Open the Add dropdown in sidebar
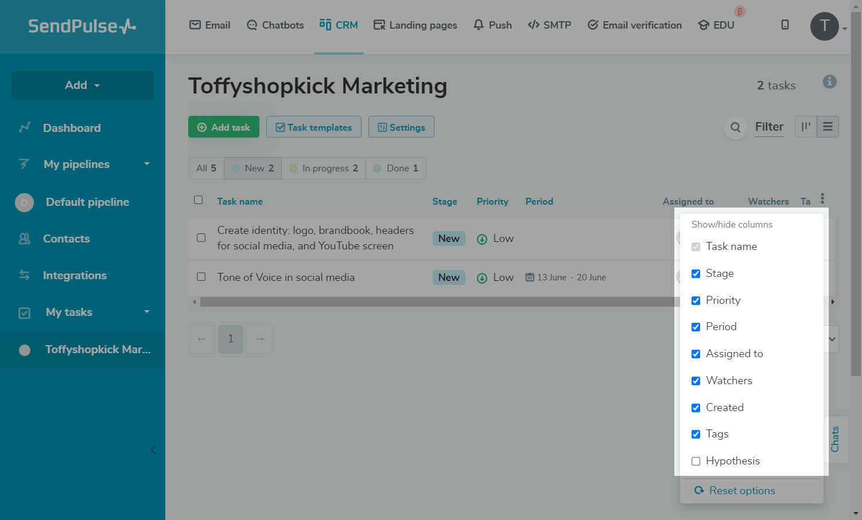 (83, 85)
